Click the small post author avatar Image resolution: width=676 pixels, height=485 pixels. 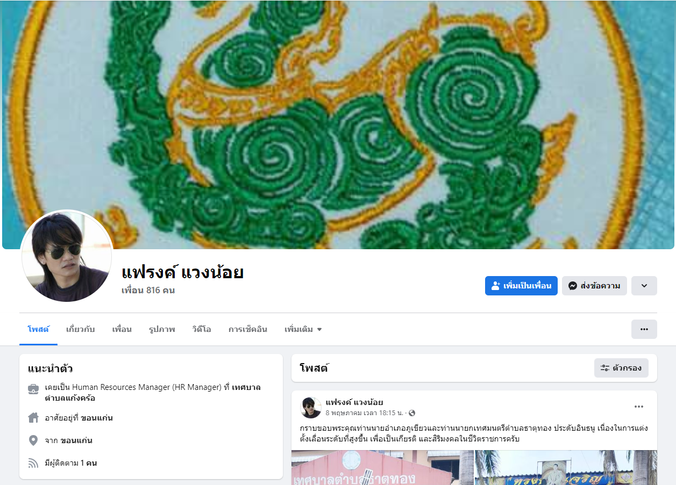pyautogui.click(x=311, y=408)
